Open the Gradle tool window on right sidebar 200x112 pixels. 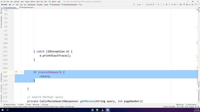pyautogui.click(x=199, y=10)
